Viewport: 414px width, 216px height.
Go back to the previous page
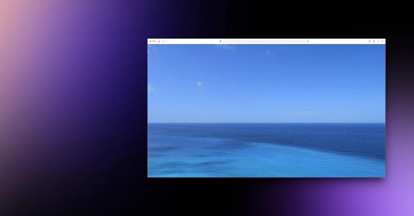[x=163, y=41]
